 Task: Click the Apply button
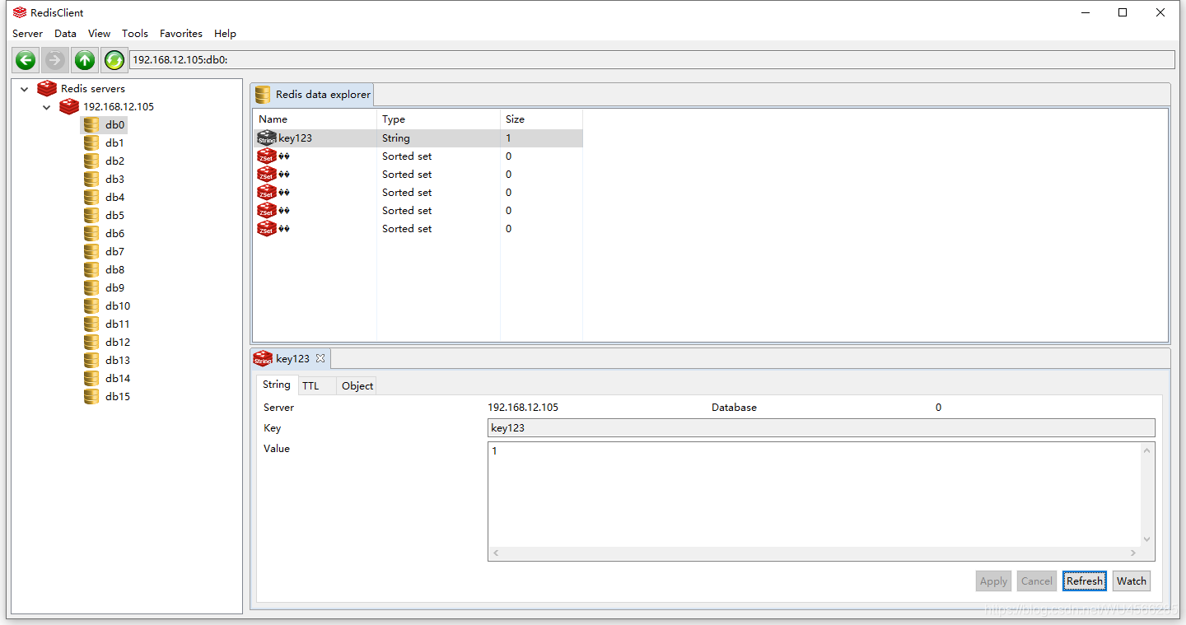coord(993,581)
